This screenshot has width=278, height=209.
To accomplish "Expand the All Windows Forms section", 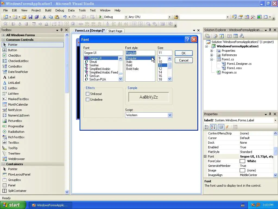I will pos(3,35).
